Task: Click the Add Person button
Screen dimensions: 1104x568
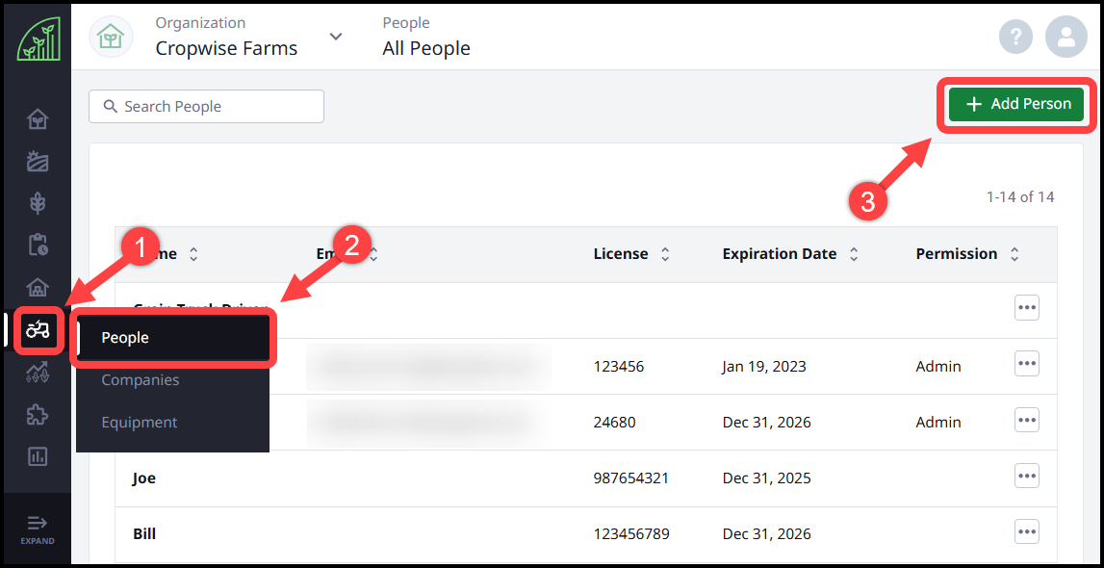Action: (x=1016, y=104)
